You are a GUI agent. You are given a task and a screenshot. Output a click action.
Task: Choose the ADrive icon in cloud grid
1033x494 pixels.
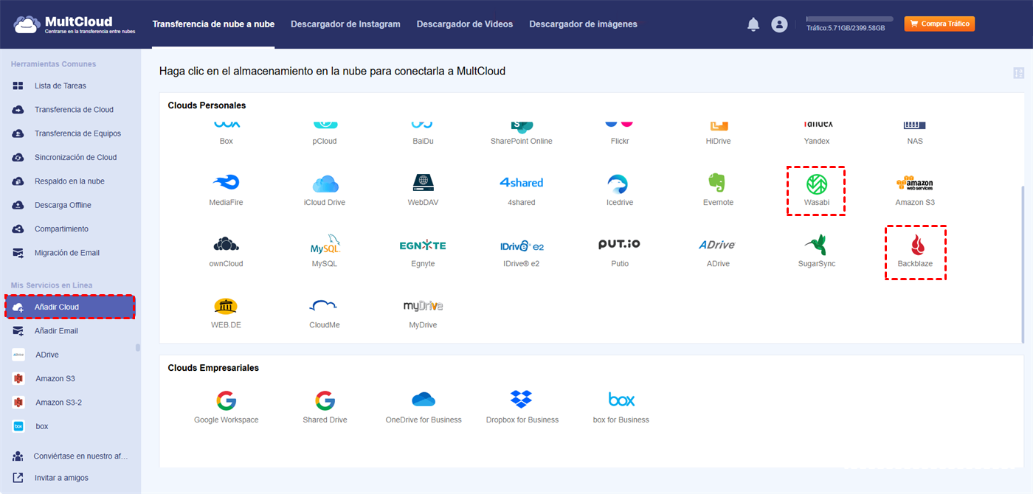click(x=717, y=244)
